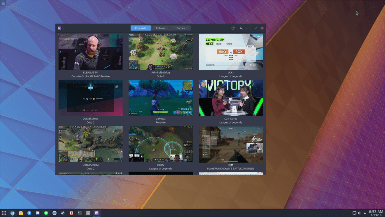Open the file manager from the taskbar
This screenshot has height=217, width=385.
point(88,213)
